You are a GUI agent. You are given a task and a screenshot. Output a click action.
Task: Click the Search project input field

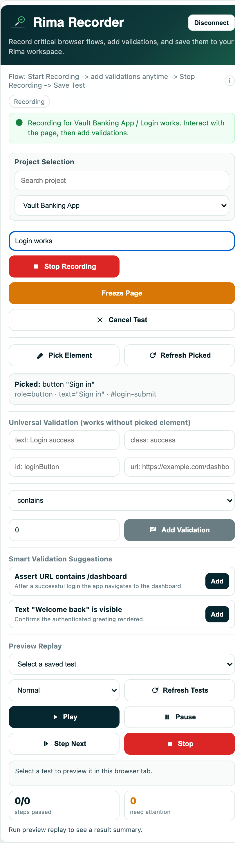122,181
